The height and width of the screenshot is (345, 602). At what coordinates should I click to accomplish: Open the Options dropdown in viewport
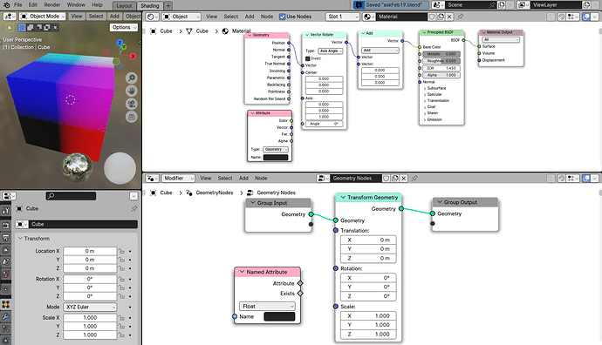[124, 28]
